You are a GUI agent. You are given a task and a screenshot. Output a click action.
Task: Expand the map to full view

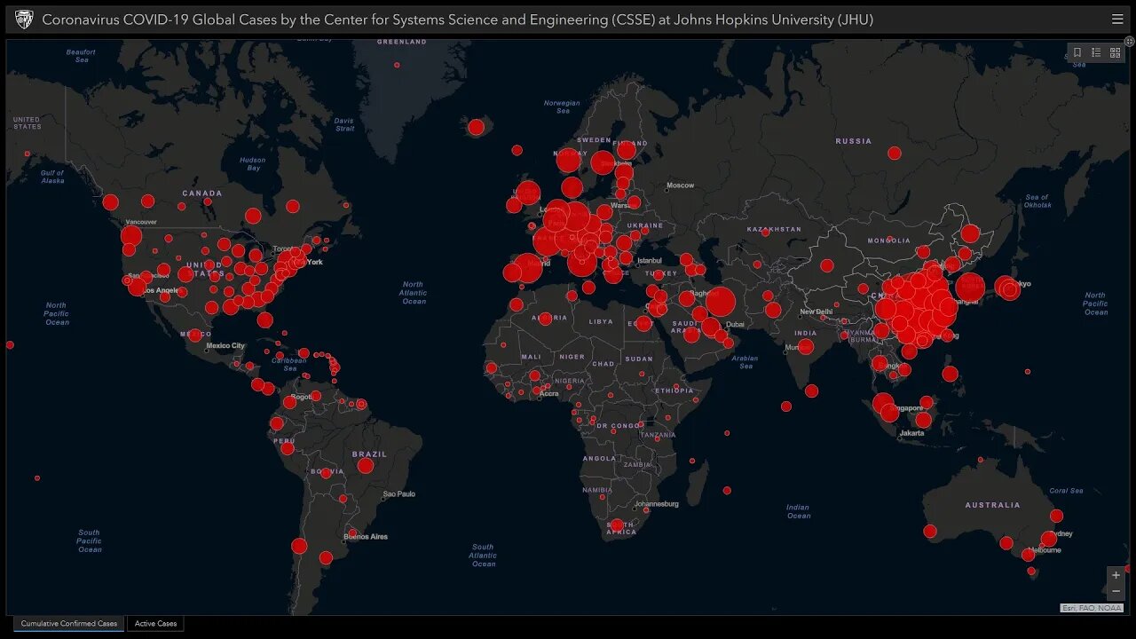[x=1131, y=43]
